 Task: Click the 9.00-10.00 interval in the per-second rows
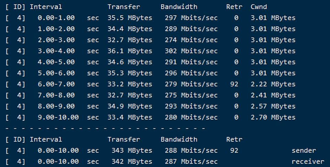[x=58, y=117]
